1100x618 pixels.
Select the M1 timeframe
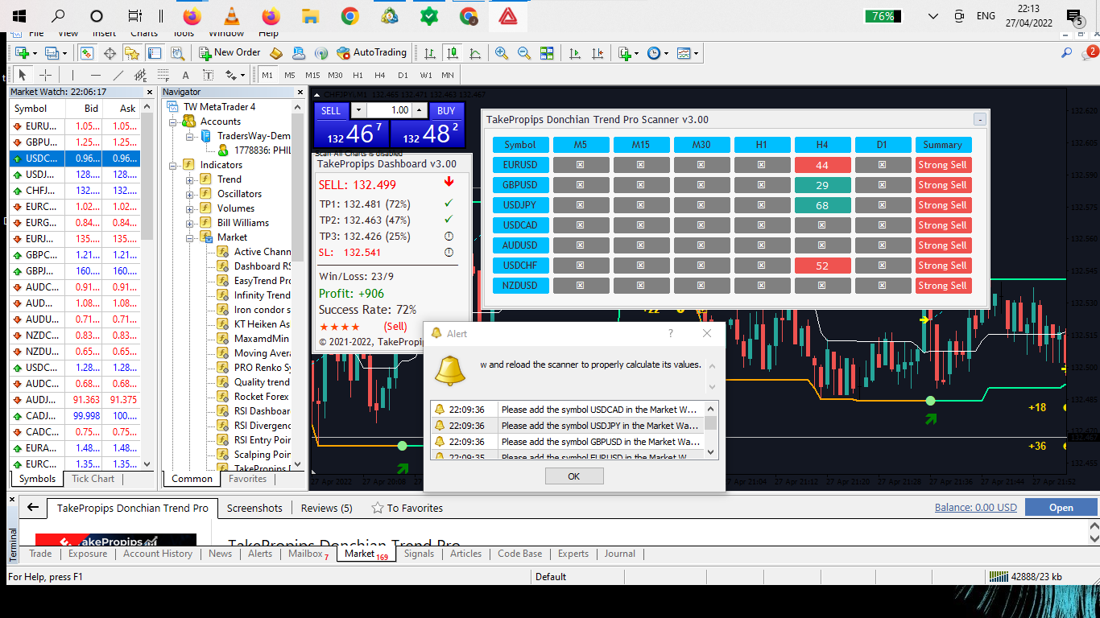point(267,75)
